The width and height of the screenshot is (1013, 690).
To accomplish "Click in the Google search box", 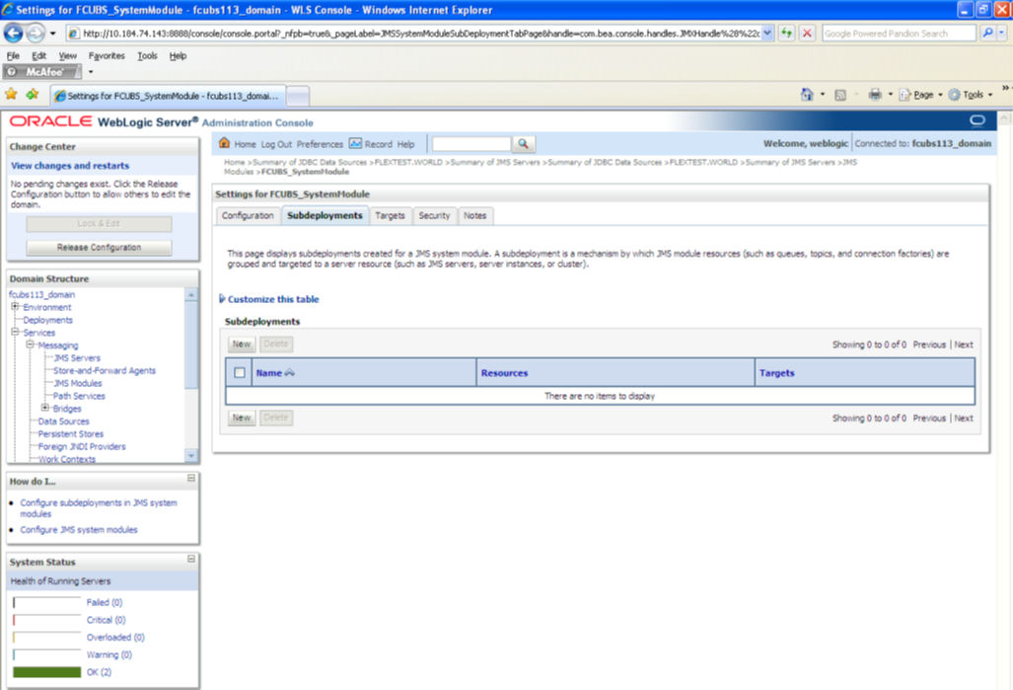I will click(899, 33).
